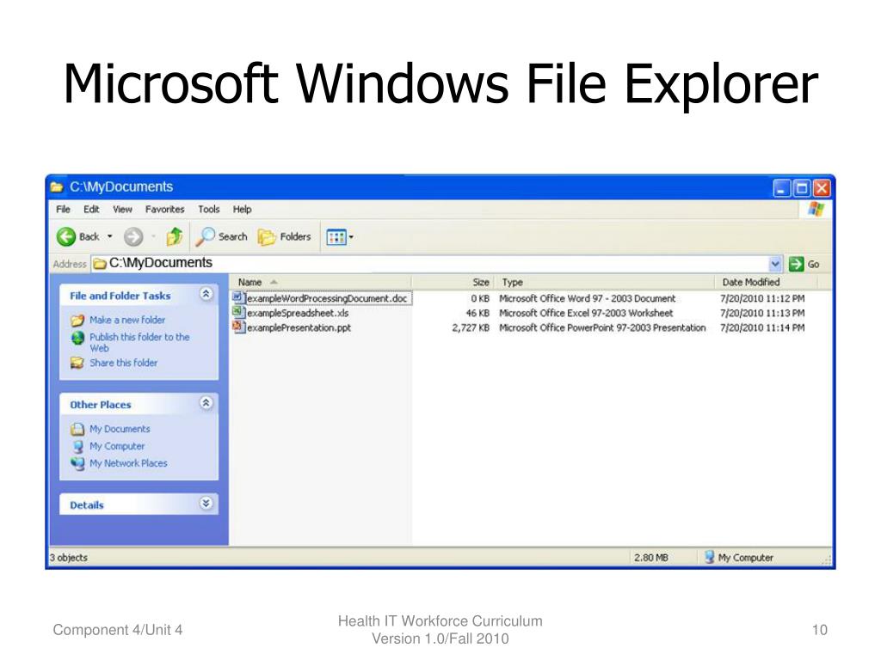Expand the address bar dropdown

[775, 264]
